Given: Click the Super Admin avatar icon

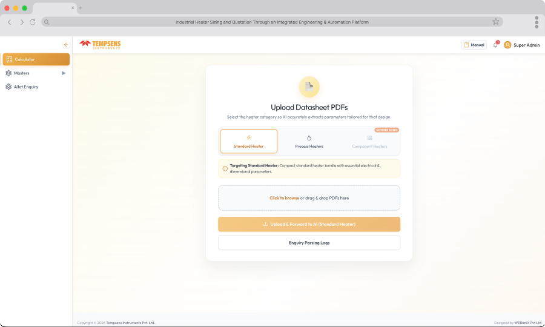Looking at the screenshot, I should pos(507,45).
